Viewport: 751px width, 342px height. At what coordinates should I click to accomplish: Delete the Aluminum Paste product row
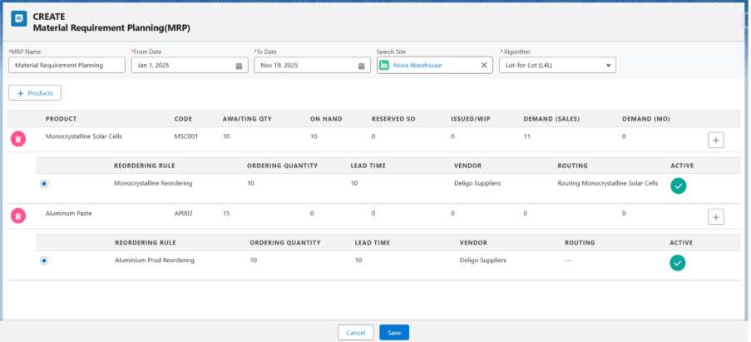[x=17, y=216]
